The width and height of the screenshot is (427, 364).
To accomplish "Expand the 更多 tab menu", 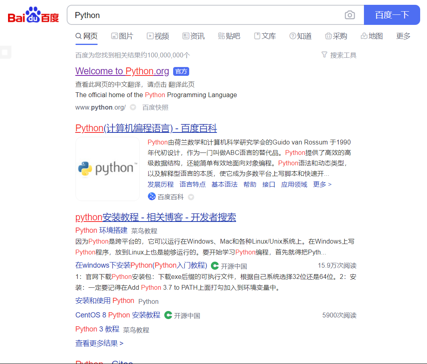I will coord(403,36).
